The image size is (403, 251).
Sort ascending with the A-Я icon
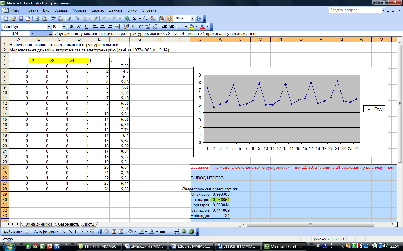[x=145, y=19]
